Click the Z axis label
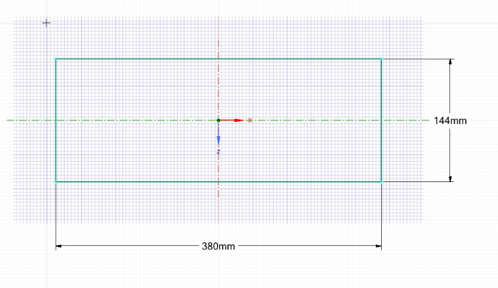This screenshot has height=288, width=498. (219, 152)
